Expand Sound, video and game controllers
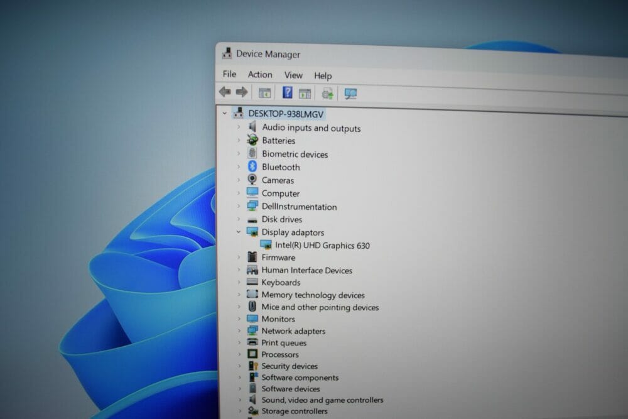Image resolution: width=628 pixels, height=419 pixels. pyautogui.click(x=240, y=400)
